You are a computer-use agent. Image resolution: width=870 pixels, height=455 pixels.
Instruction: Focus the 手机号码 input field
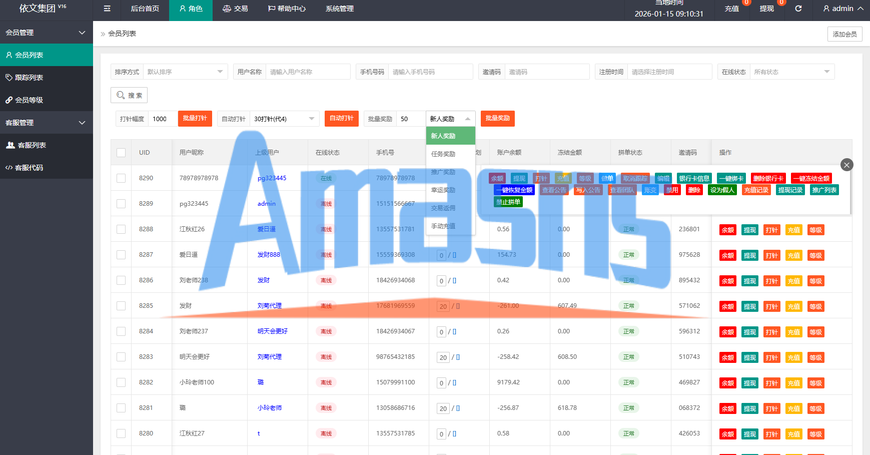point(430,72)
